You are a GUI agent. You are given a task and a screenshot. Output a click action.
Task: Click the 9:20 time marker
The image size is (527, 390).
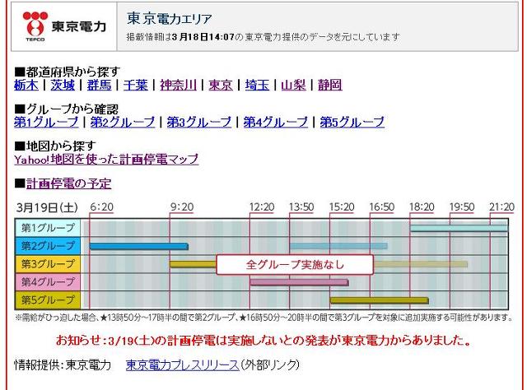tap(182, 207)
